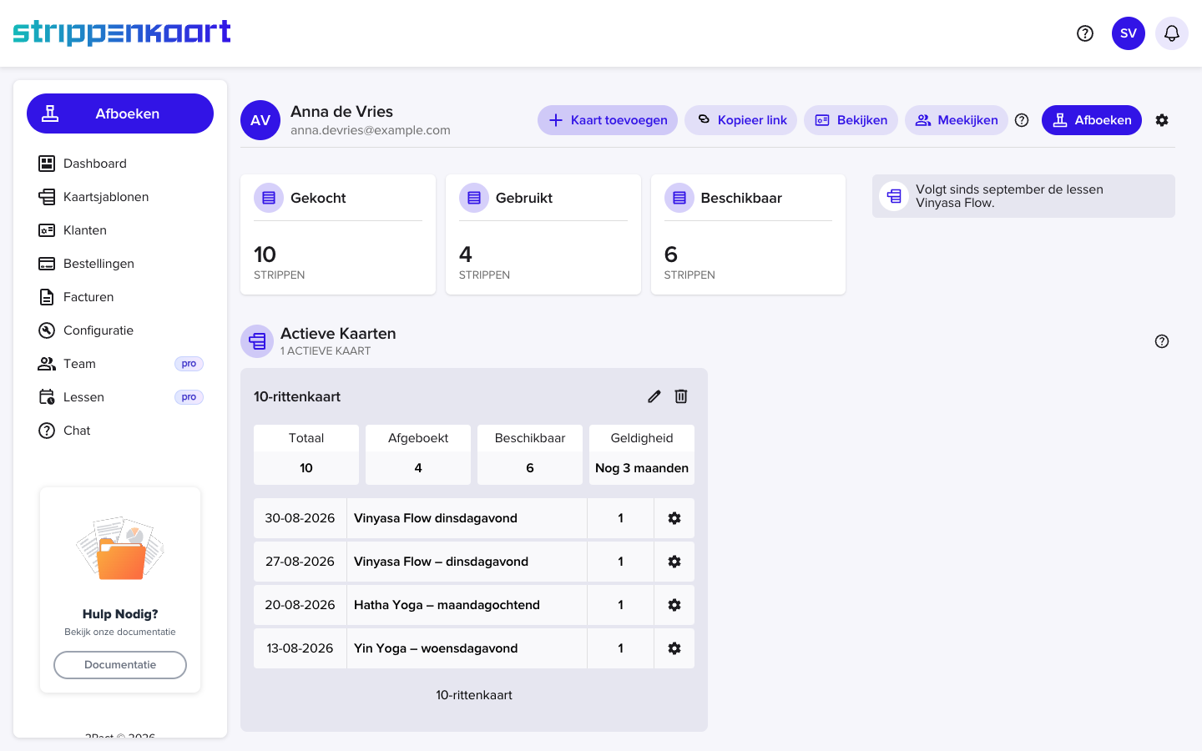Open Facturen page
The image size is (1202, 751).
(x=120, y=297)
